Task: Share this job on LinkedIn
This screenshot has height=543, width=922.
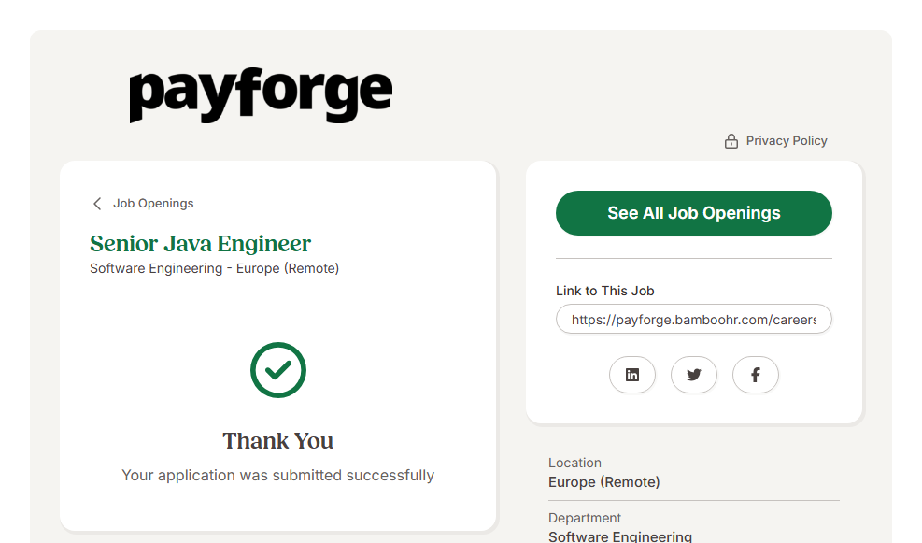Action: click(632, 375)
